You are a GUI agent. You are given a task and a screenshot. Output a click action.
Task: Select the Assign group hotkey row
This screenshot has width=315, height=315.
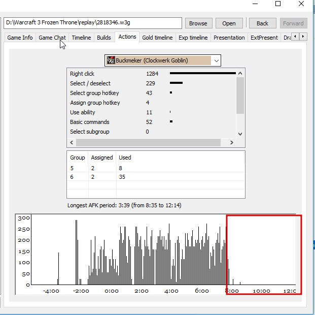pyautogui.click(x=152, y=103)
